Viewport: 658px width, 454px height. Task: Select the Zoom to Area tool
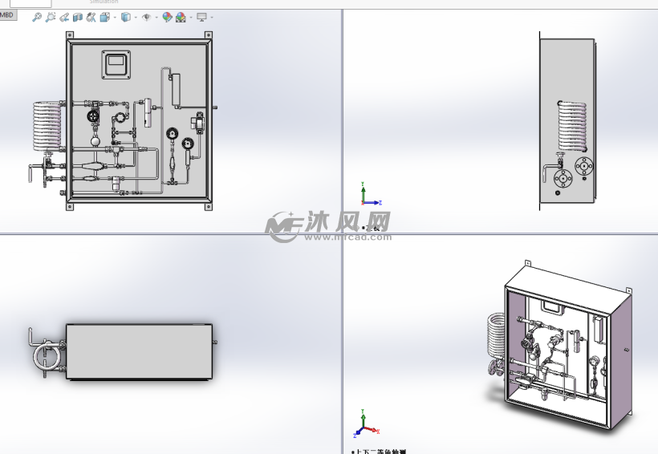51,17
